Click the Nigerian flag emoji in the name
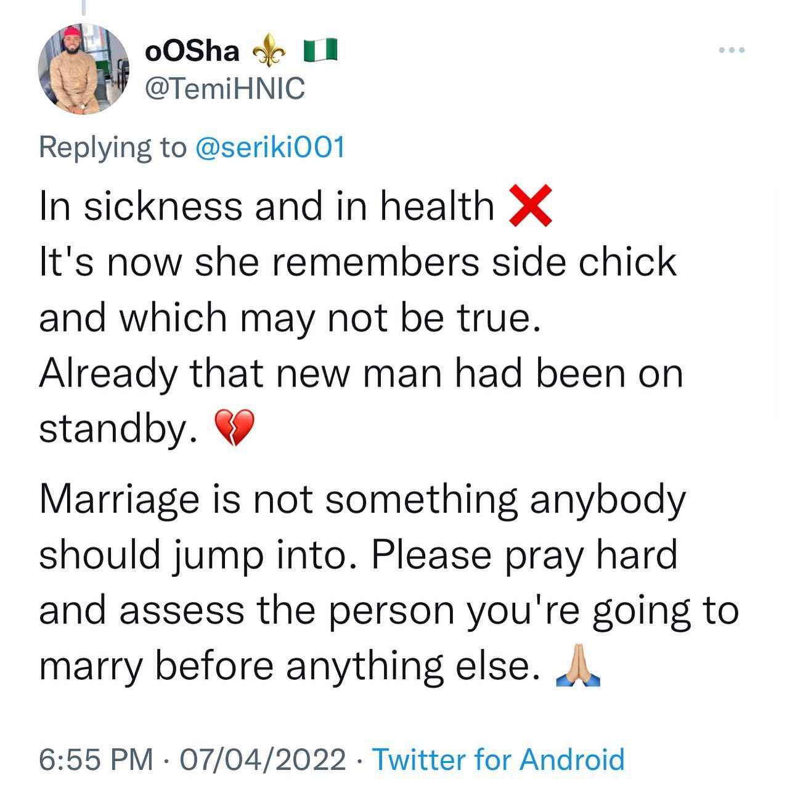Viewport: 787px width, 787px height. pos(321,51)
